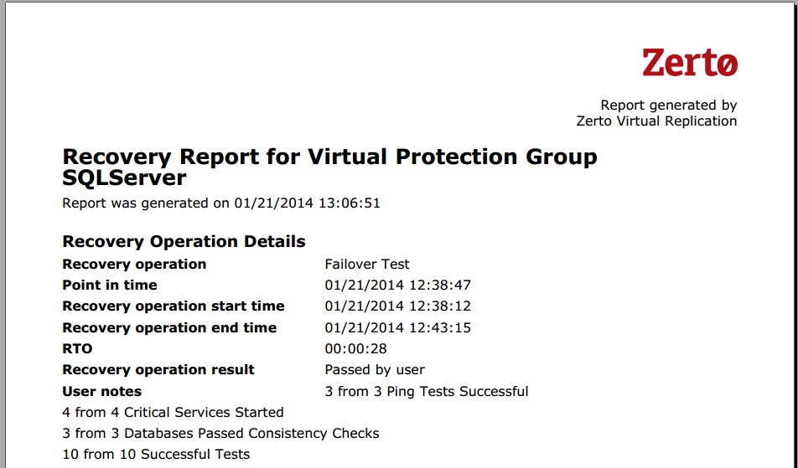Screen dimensions: 798x468
Task: Select point in time value 01/21/2014 12:38:47
Action: [x=398, y=285]
